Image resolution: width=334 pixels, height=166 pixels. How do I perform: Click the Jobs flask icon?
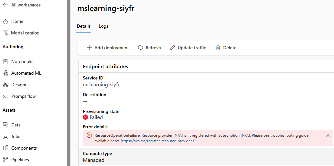[x=5, y=136]
